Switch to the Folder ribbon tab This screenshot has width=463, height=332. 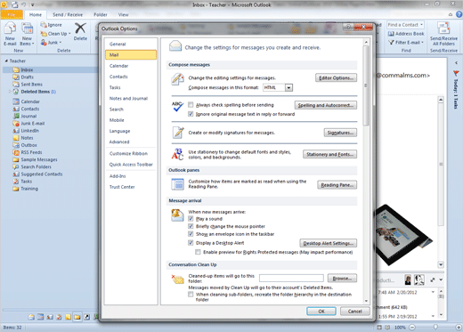click(x=101, y=14)
